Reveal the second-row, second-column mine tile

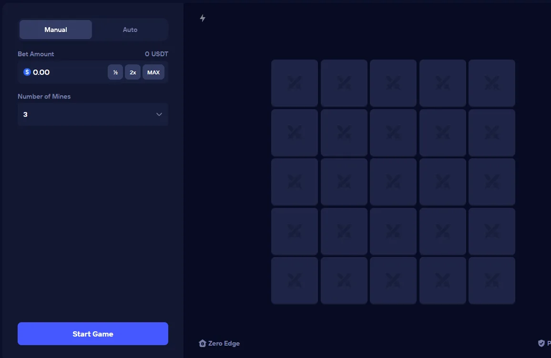click(x=344, y=132)
